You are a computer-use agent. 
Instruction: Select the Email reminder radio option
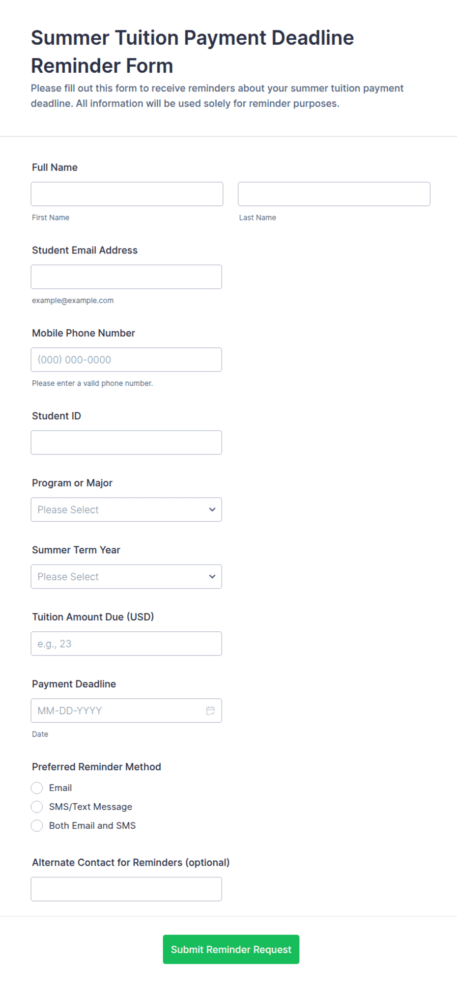tap(37, 788)
